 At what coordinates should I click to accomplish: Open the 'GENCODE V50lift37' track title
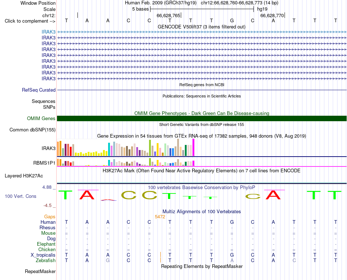click(x=201, y=27)
